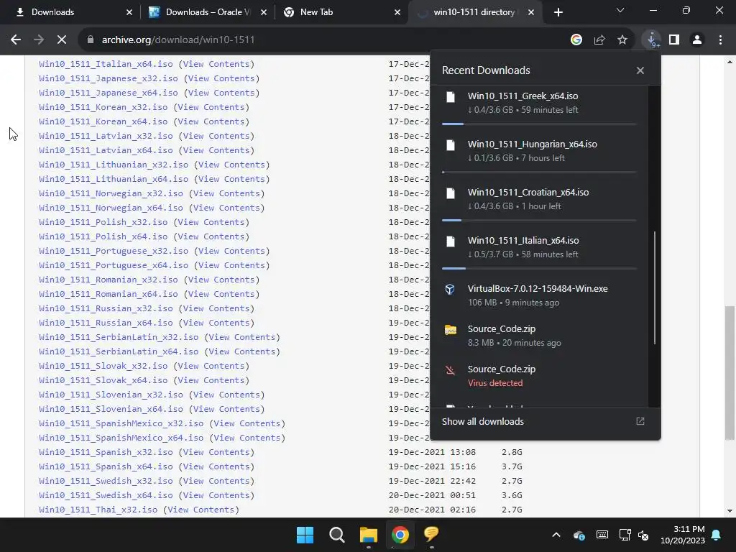
Task: Click Show all downloads
Action: coord(482,421)
